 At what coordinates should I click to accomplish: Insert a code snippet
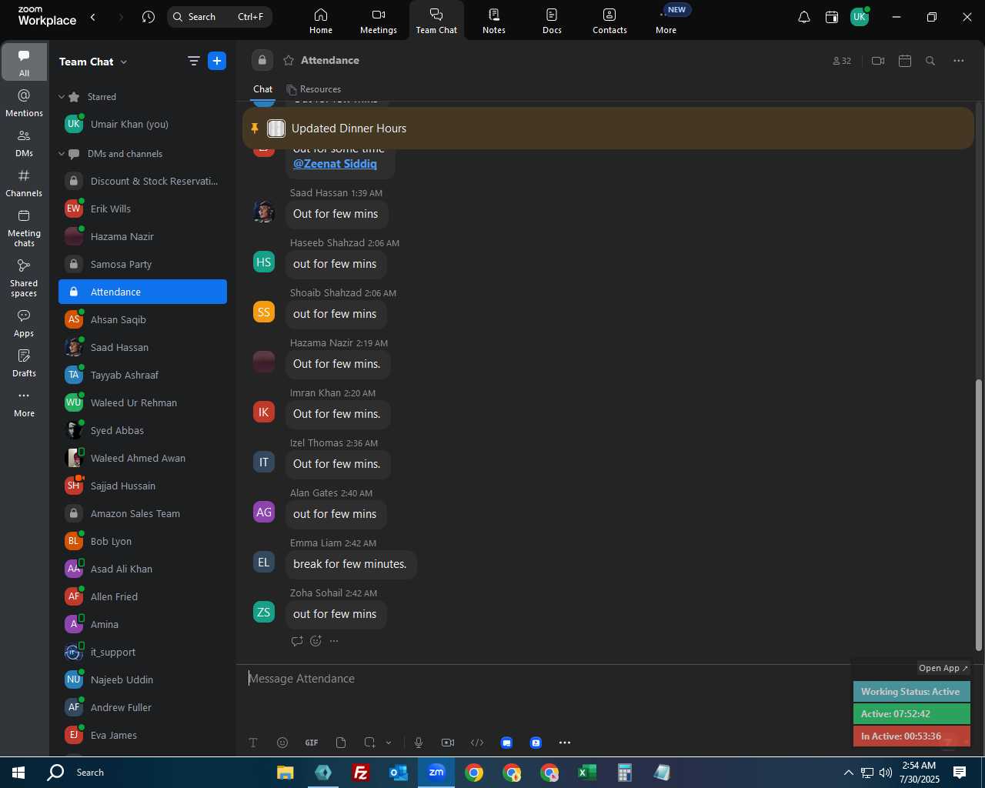coord(477,743)
